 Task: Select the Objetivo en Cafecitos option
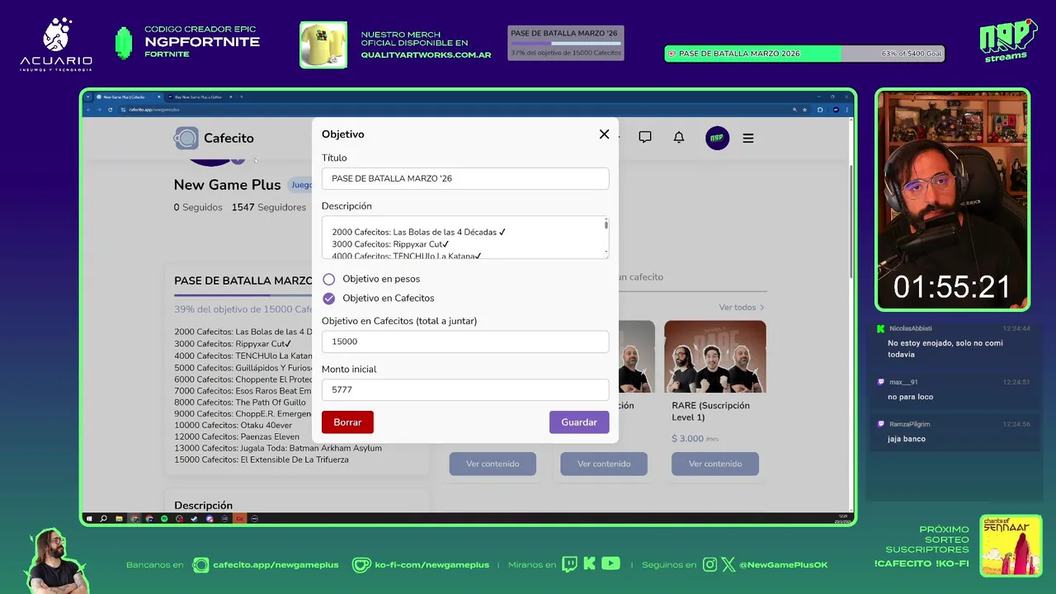pyautogui.click(x=329, y=299)
